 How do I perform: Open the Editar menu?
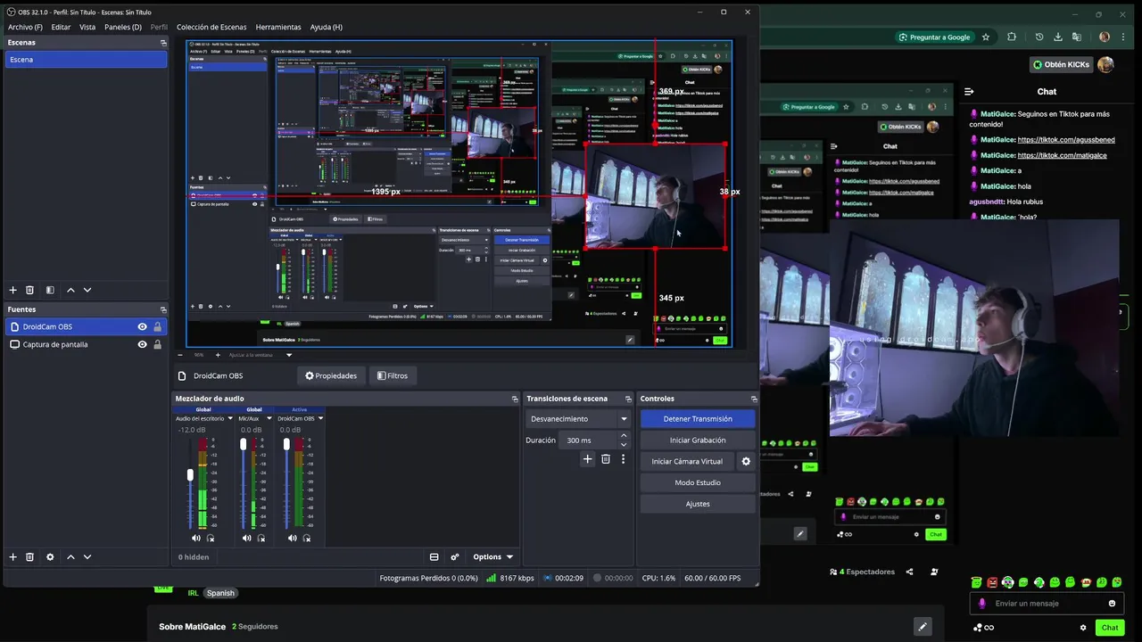[61, 27]
